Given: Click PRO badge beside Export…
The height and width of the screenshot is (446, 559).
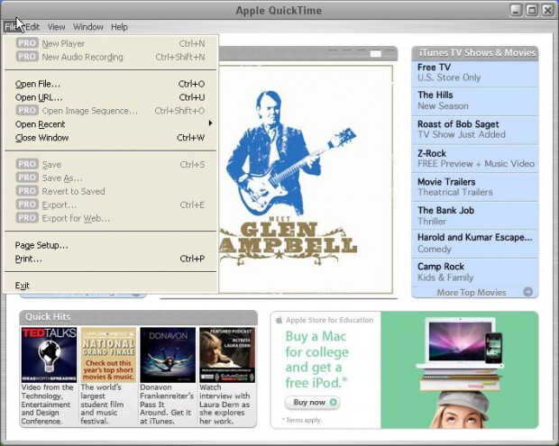Looking at the screenshot, I should point(27,205).
